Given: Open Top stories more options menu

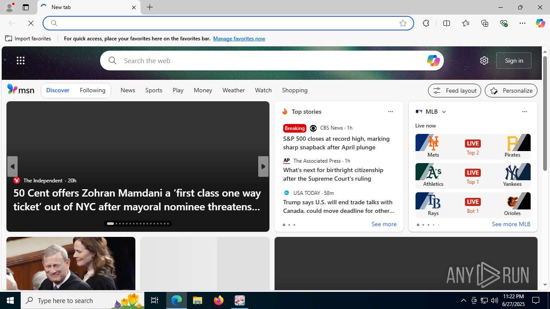Looking at the screenshot, I should (x=390, y=112).
